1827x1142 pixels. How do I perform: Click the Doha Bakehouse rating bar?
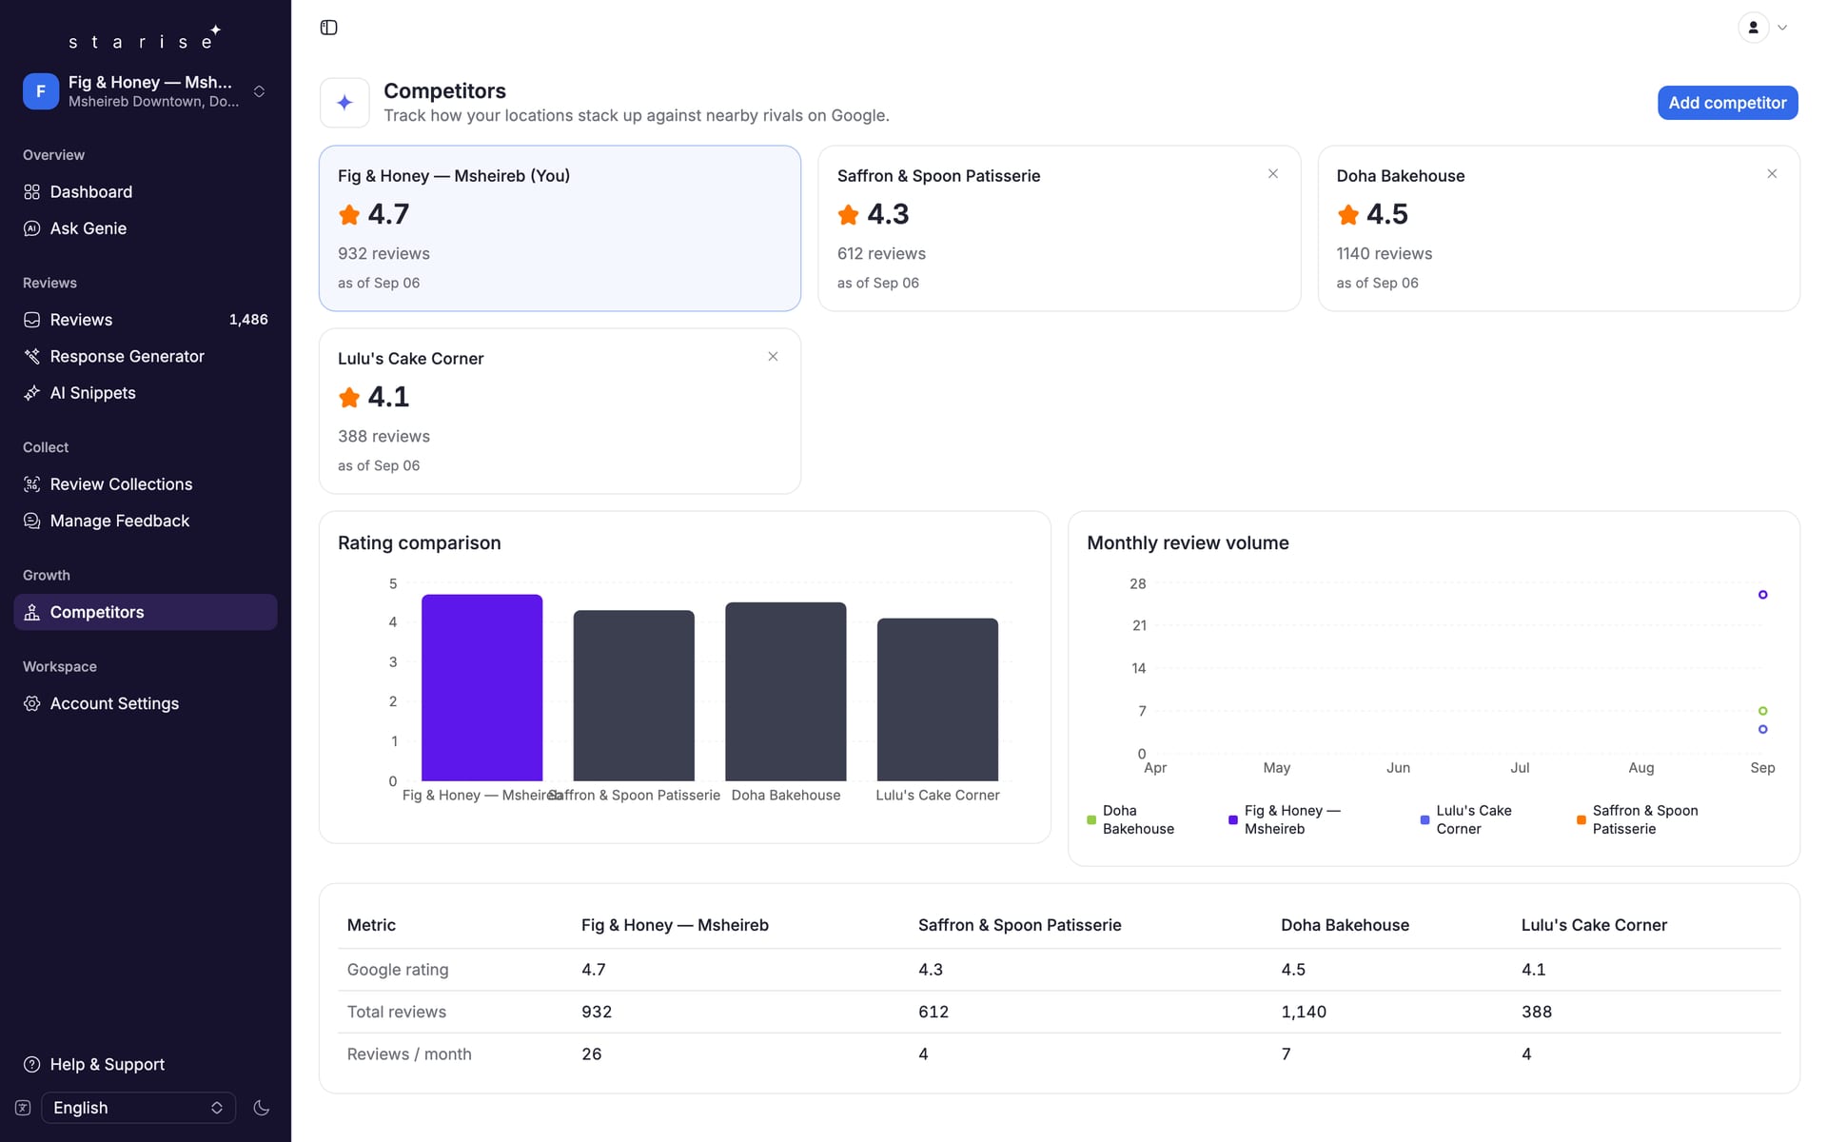click(x=785, y=692)
